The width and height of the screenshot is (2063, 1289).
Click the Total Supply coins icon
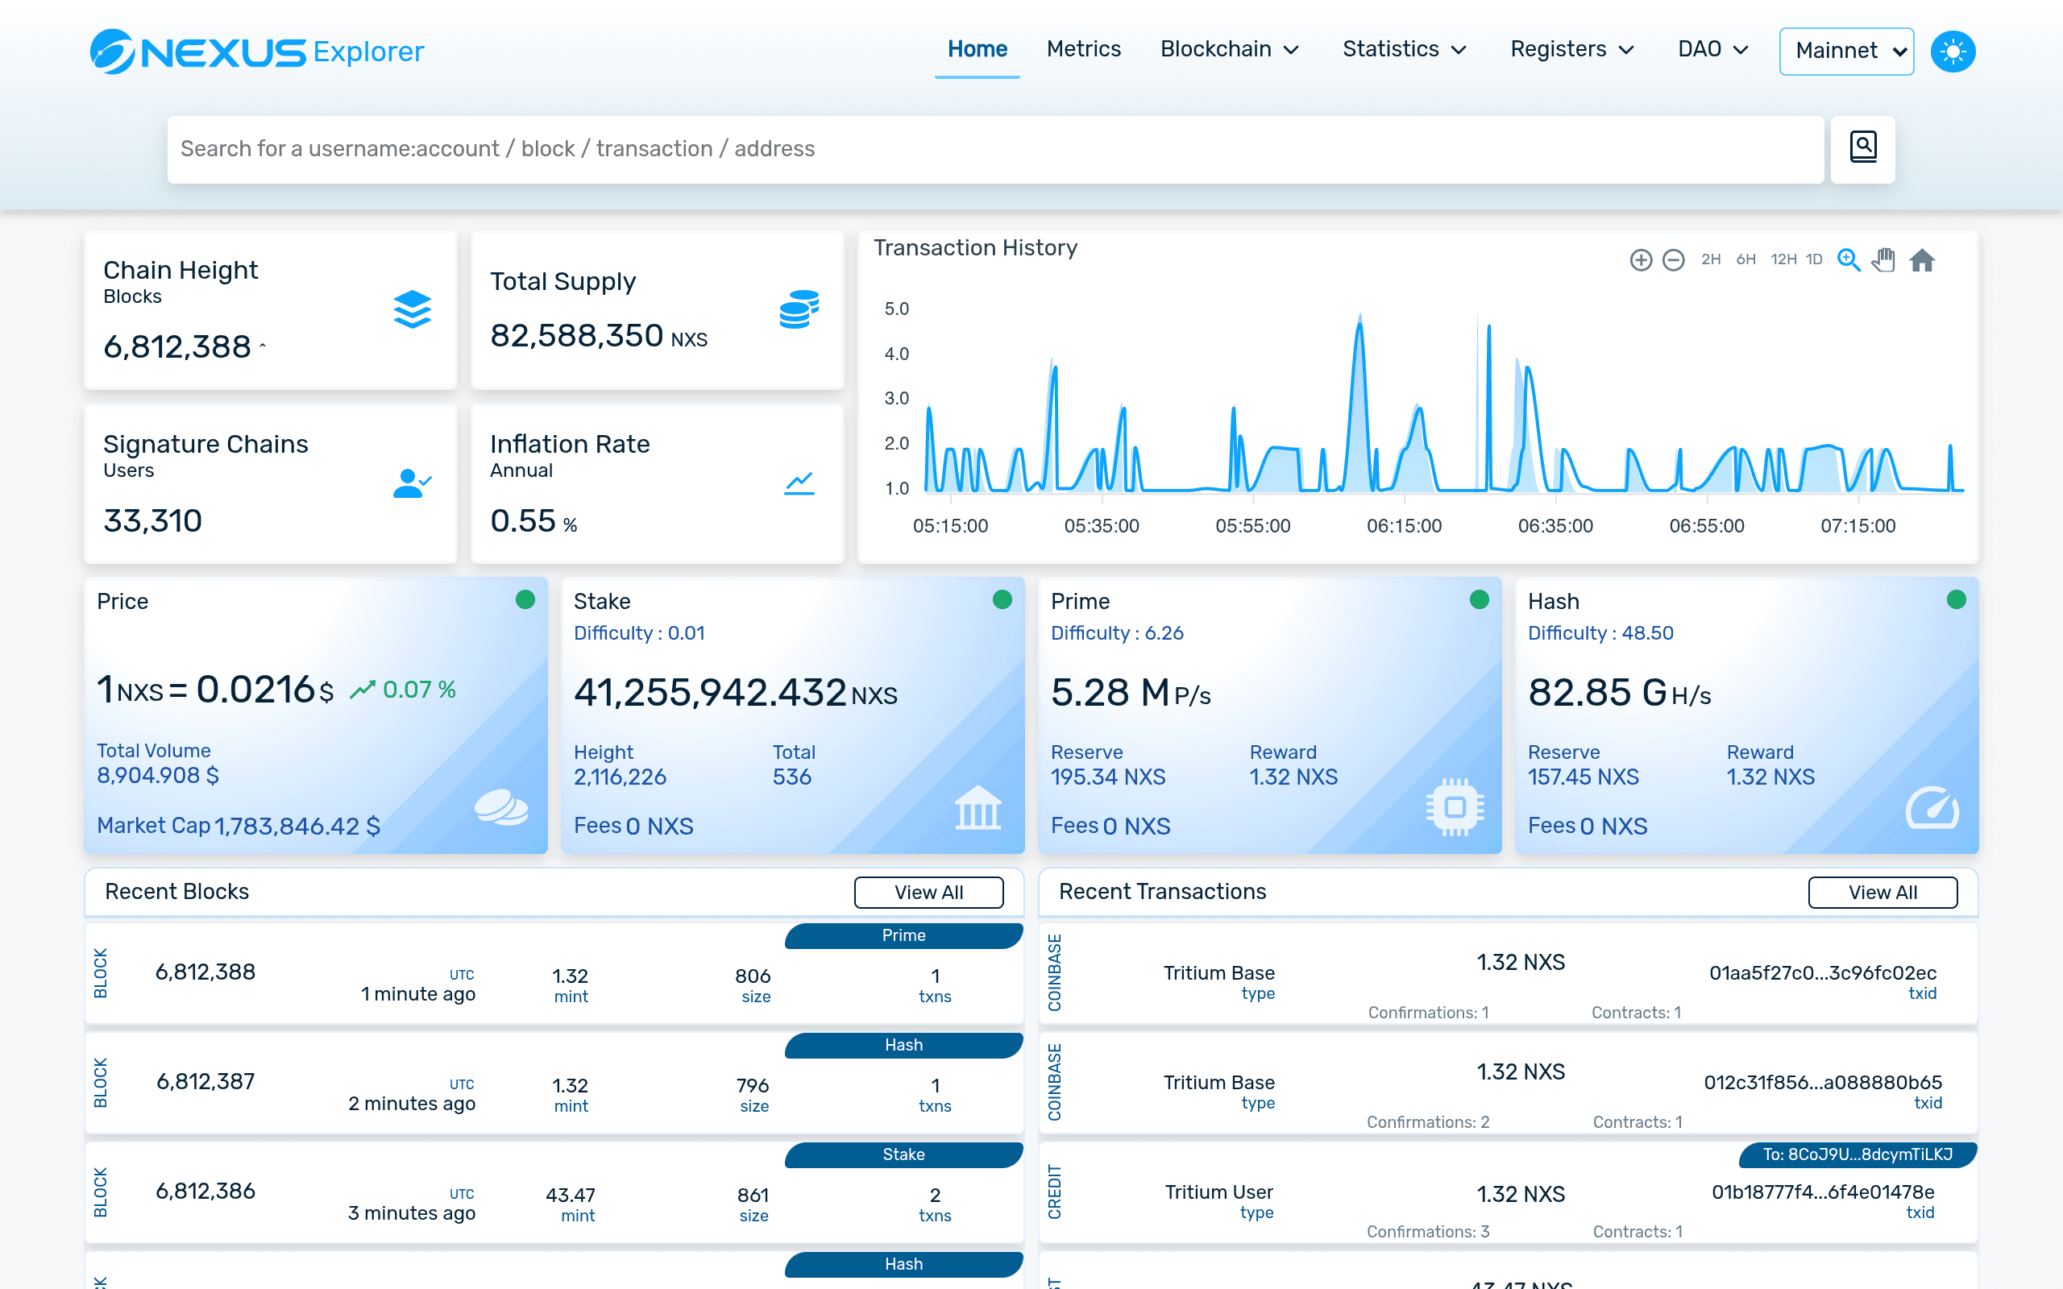pos(799,309)
